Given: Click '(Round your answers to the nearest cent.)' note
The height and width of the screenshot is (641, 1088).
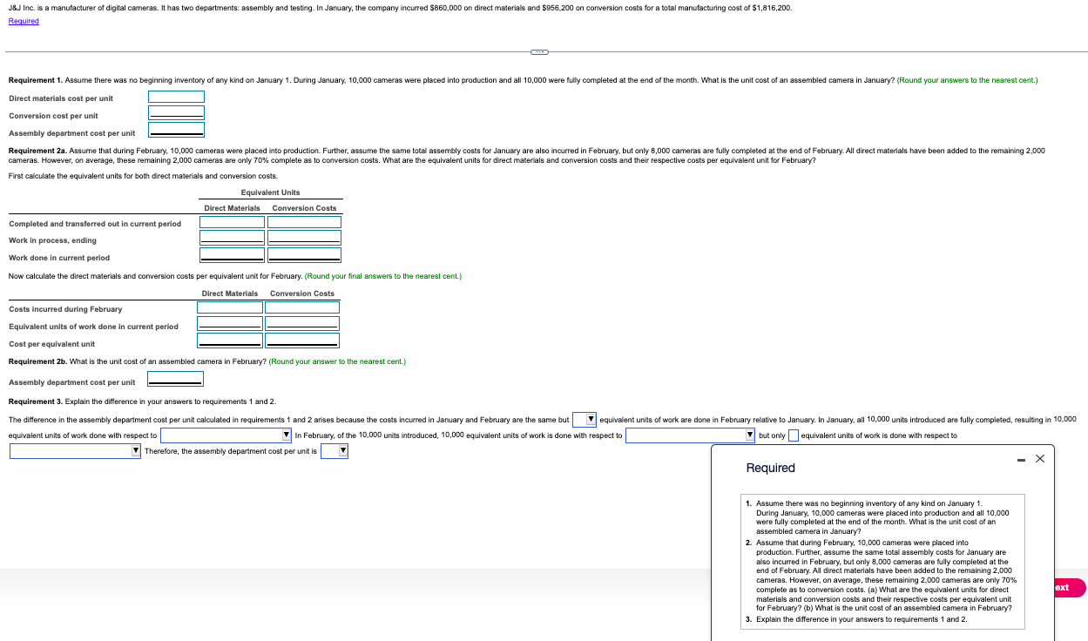Looking at the screenshot, I should click(967, 80).
